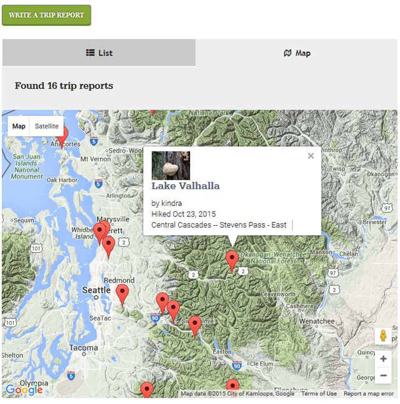The image size is (400, 404).
Task: Click 'by kindra' author text
Action: pos(167,203)
